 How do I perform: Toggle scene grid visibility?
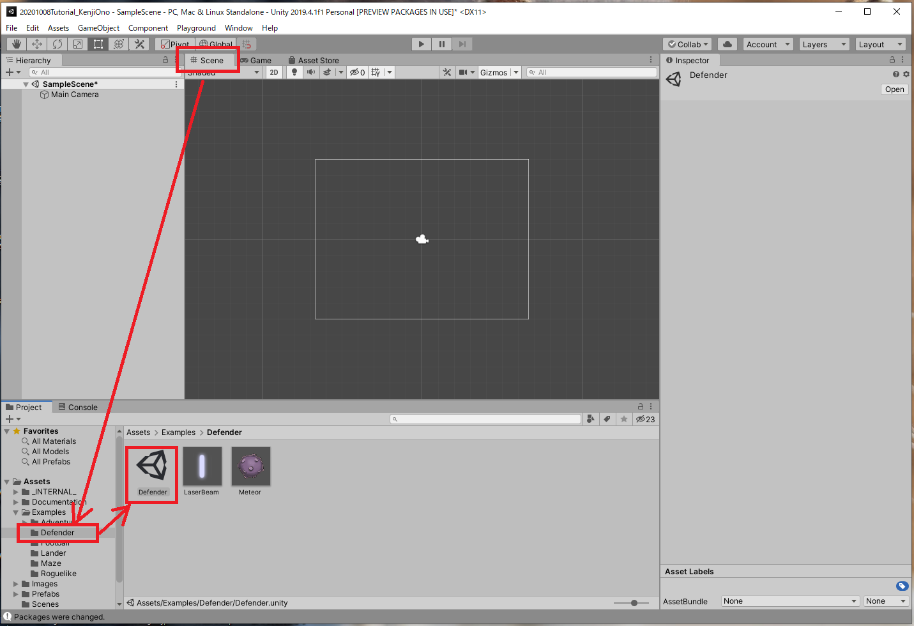pos(376,72)
